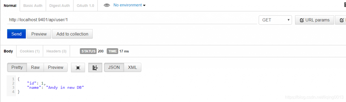Viewport: 346px width, 102px height.
Task: Open the GET method dropdown
Action: 275,20
